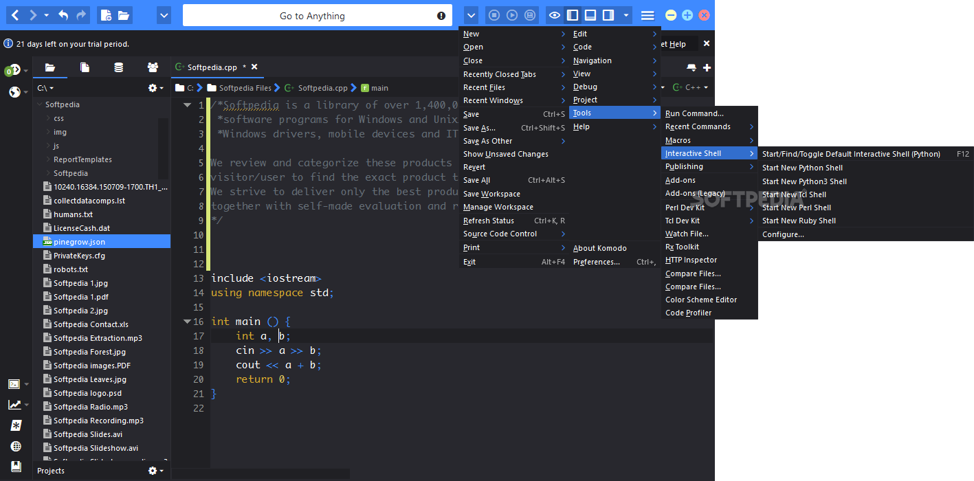This screenshot has width=974, height=481.
Task: Click Show Unsaved Changes menu item
Action: pyautogui.click(x=513, y=154)
